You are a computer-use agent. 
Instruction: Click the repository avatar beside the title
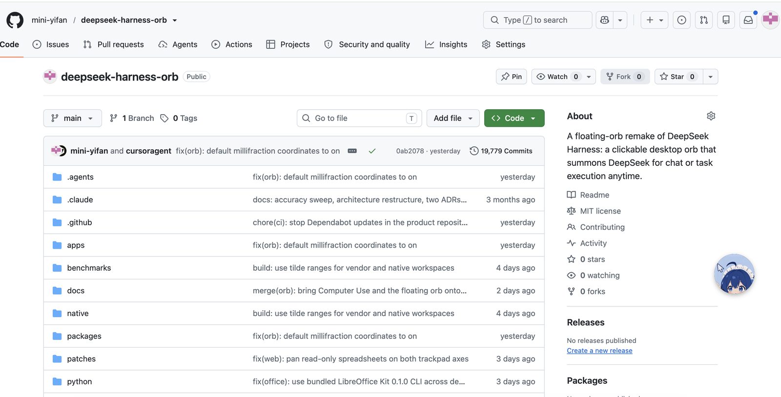pos(50,77)
